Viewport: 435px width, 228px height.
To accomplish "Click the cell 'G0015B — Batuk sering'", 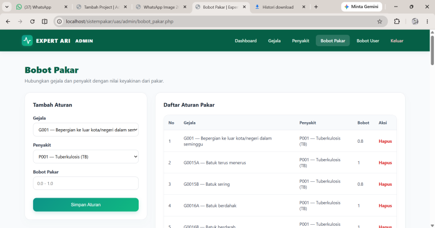I will pyautogui.click(x=207, y=184).
